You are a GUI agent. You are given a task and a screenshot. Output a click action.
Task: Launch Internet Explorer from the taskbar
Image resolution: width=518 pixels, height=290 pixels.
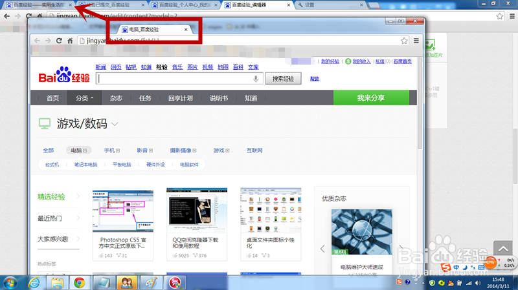click(x=34, y=283)
